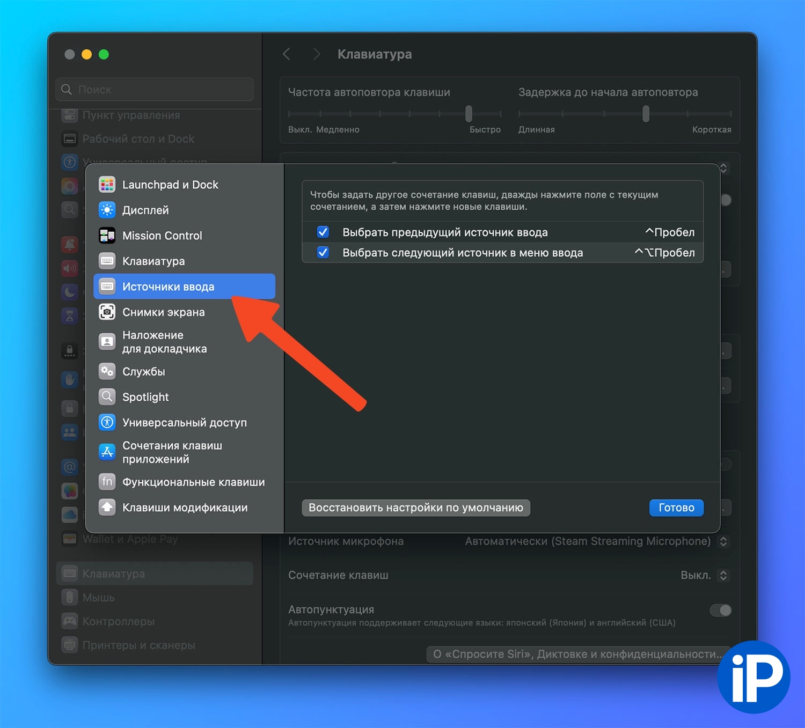Open Launchpad и Dock shortcuts category
This screenshot has height=728, width=805.
[x=184, y=185]
